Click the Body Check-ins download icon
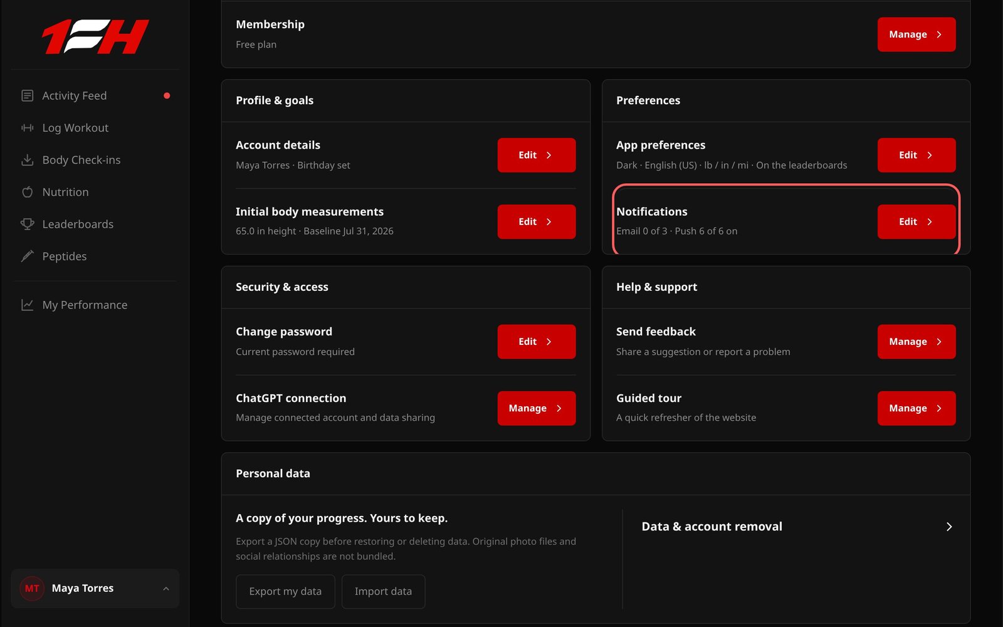Image resolution: width=1003 pixels, height=627 pixels. click(x=27, y=160)
